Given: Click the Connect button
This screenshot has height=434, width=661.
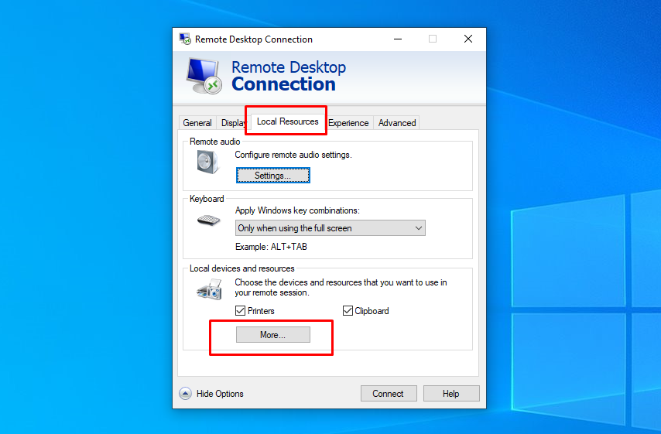Looking at the screenshot, I should pyautogui.click(x=389, y=393).
